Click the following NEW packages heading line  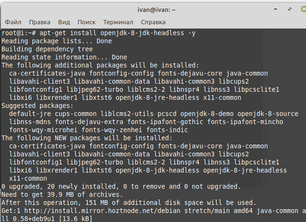pyautogui.click(x=87, y=138)
